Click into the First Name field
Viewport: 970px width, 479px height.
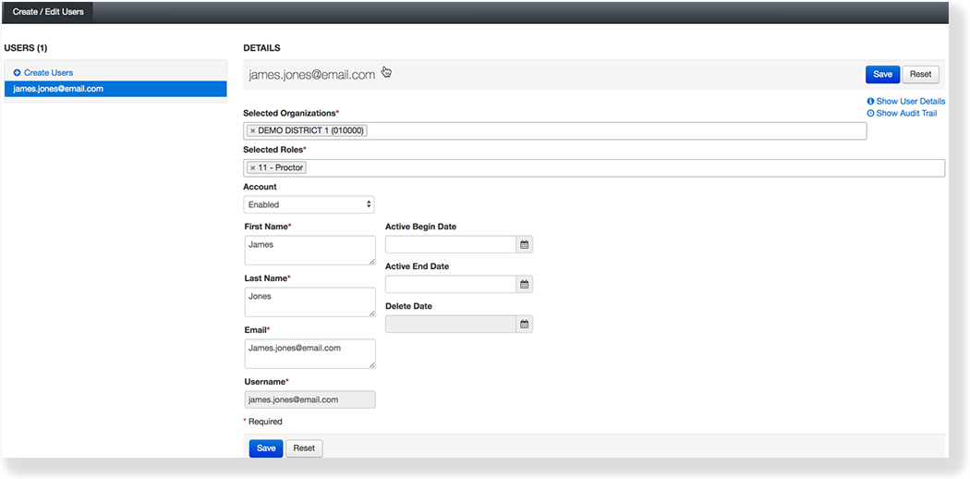pos(309,250)
